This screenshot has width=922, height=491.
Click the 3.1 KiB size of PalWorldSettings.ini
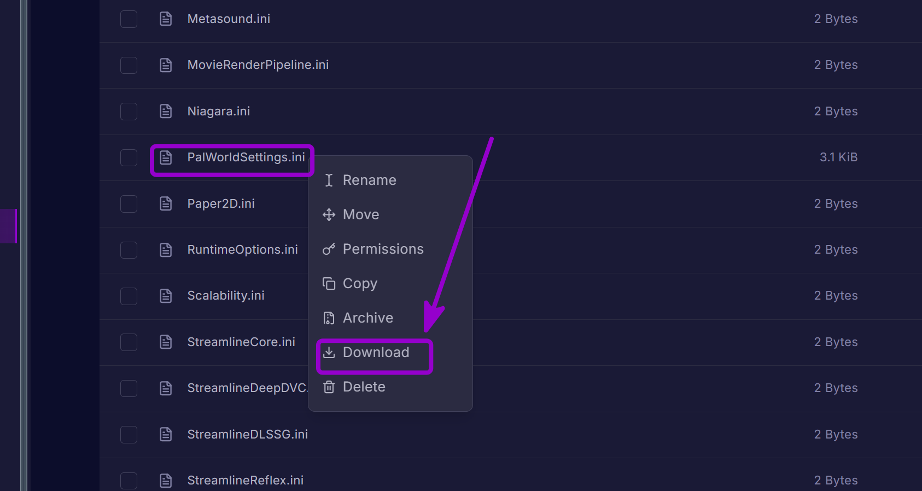pyautogui.click(x=838, y=157)
